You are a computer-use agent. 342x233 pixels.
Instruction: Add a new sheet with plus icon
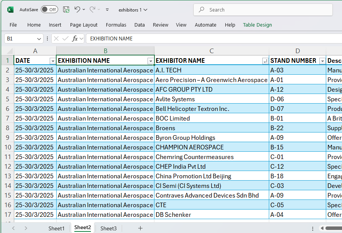[x=140, y=228]
